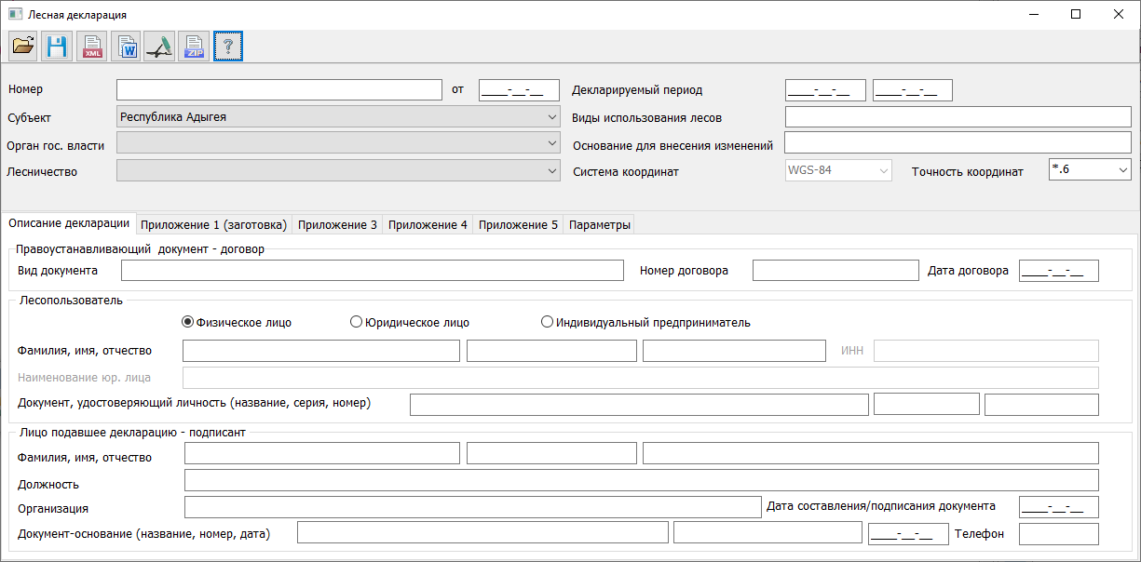Expand the Лесничество dropdown
Screen dimensions: 1141x562
tap(553, 170)
